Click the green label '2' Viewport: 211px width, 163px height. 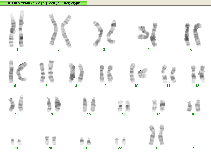tap(59, 50)
